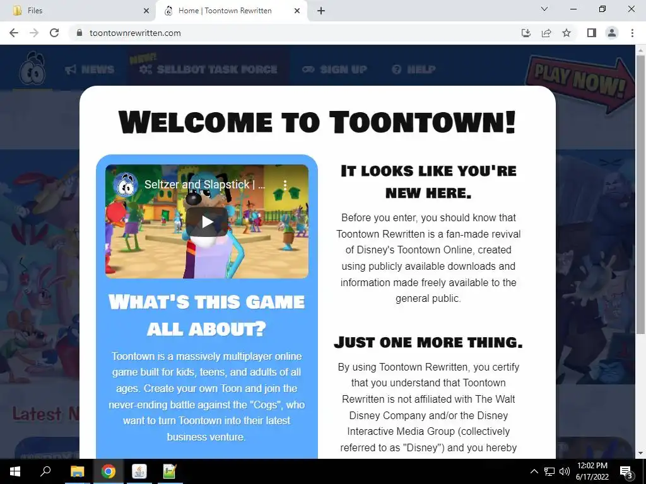View site info via the padlock icon
Image resolution: width=646 pixels, height=484 pixels.
click(79, 33)
